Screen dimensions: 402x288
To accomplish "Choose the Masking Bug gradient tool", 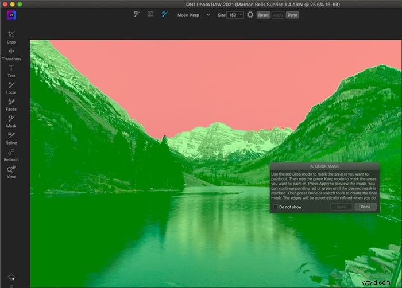I will tap(150, 14).
